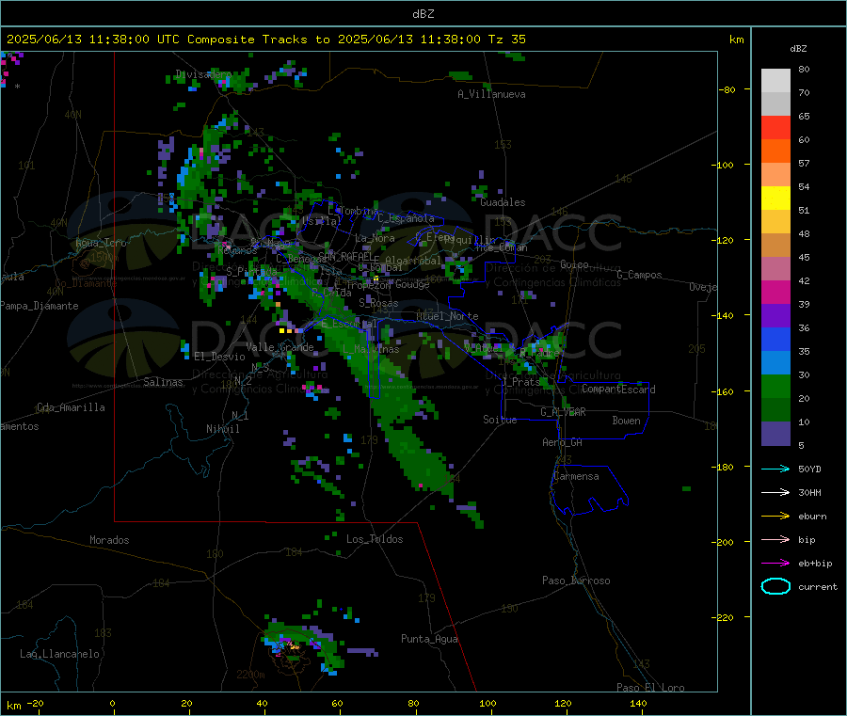Click the 'km' label at bottom left

13,706
